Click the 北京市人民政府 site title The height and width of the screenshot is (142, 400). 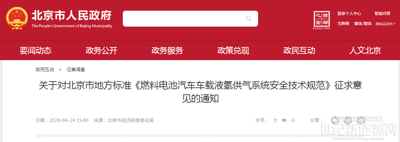tap(72, 16)
